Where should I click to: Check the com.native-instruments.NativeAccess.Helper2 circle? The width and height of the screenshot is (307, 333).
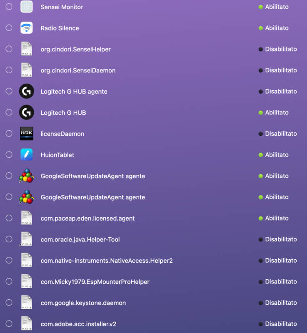9,260
